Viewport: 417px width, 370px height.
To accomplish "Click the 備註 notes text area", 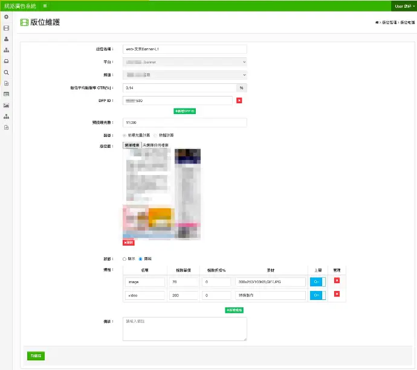I will 184,329.
